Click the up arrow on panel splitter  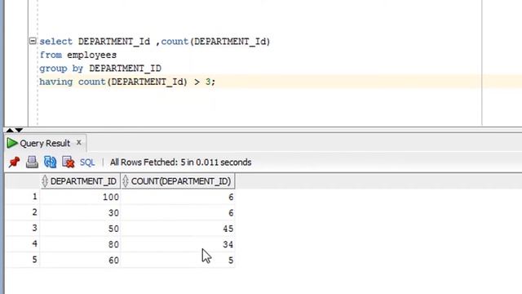point(10,130)
